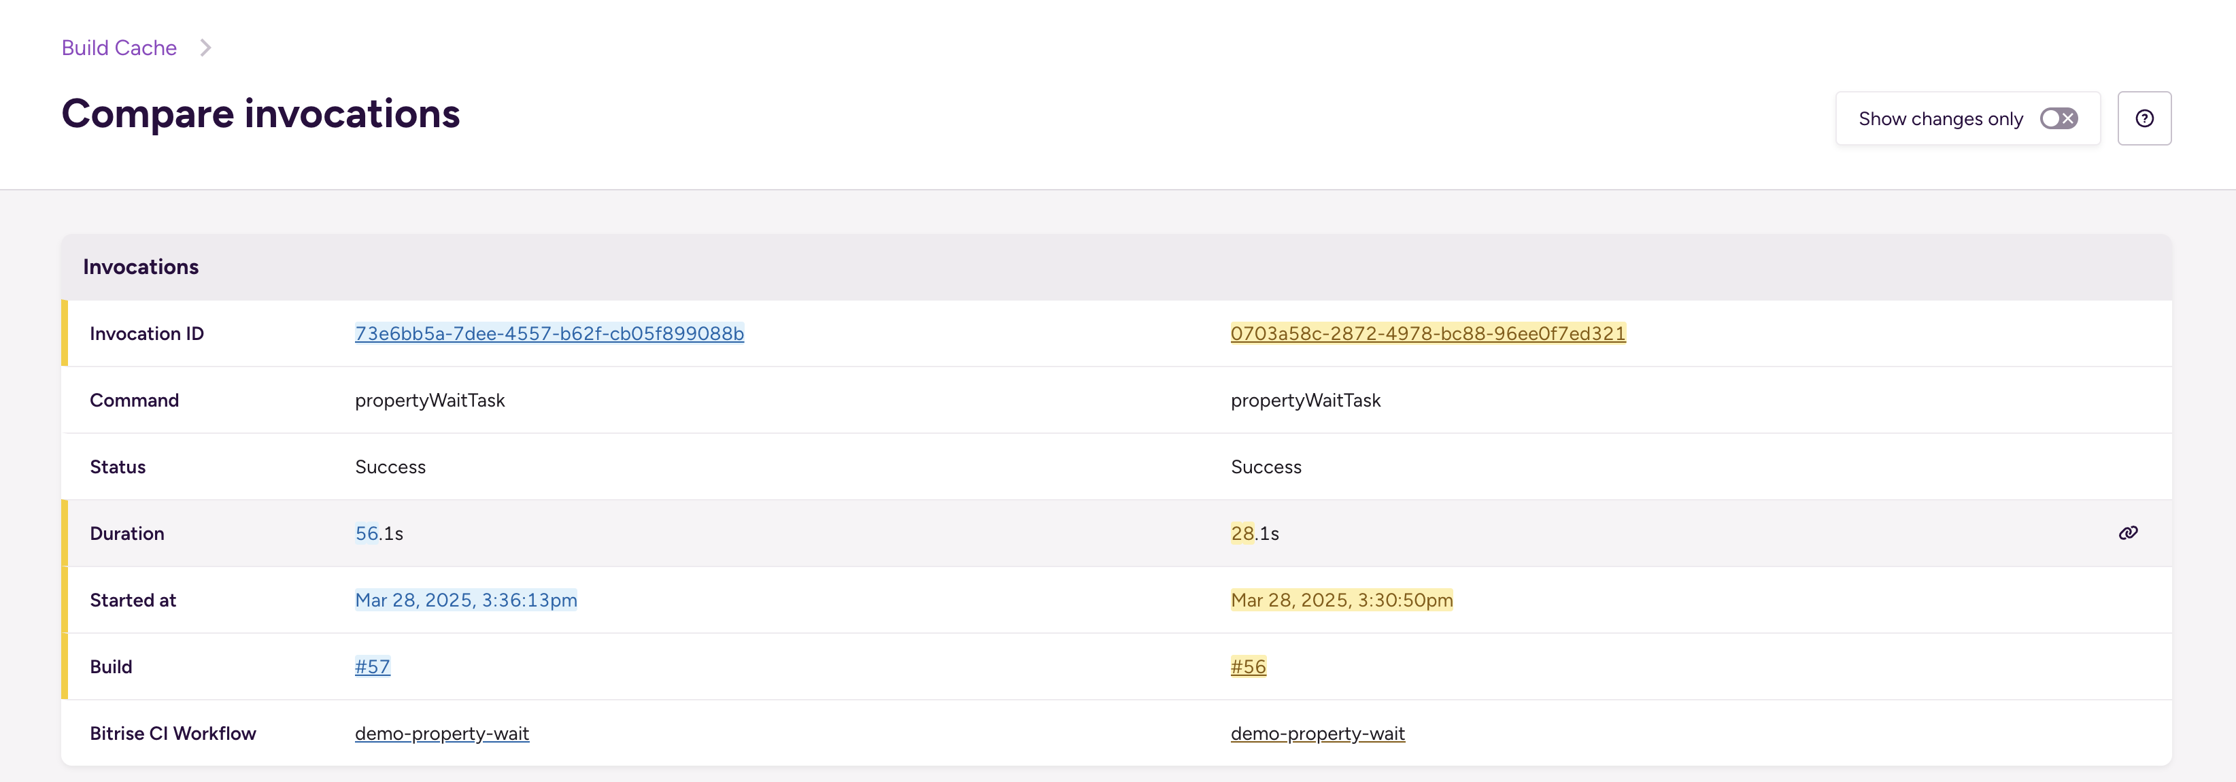
Task: Open right demo-property-wait workflow link
Action: pyautogui.click(x=1318, y=734)
